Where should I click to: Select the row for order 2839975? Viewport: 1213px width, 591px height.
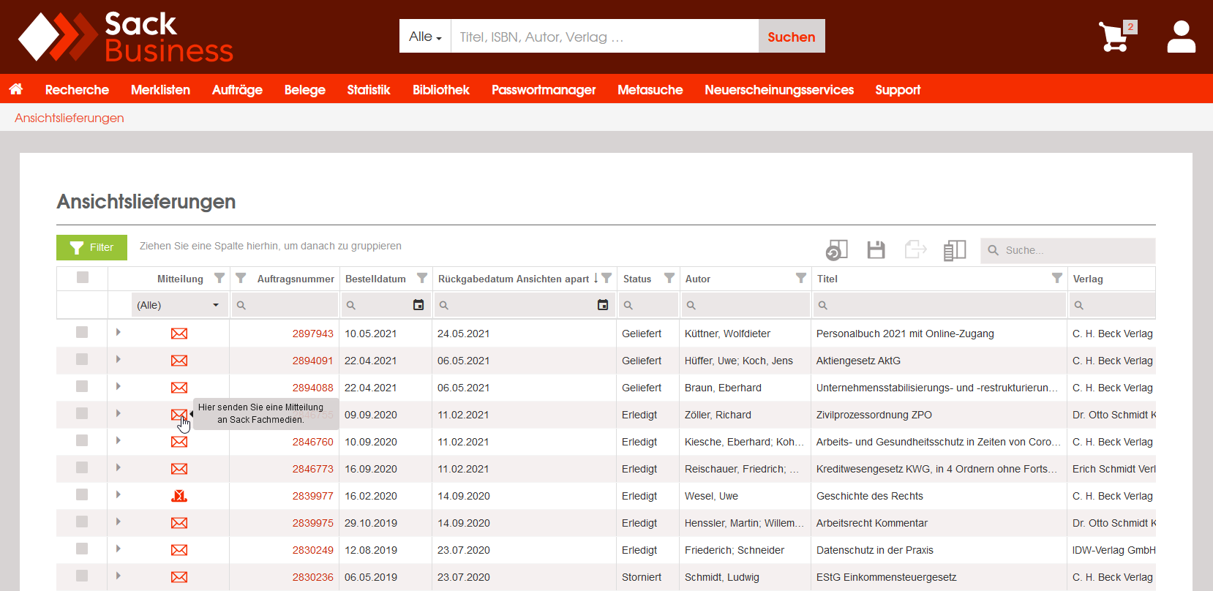coord(82,522)
